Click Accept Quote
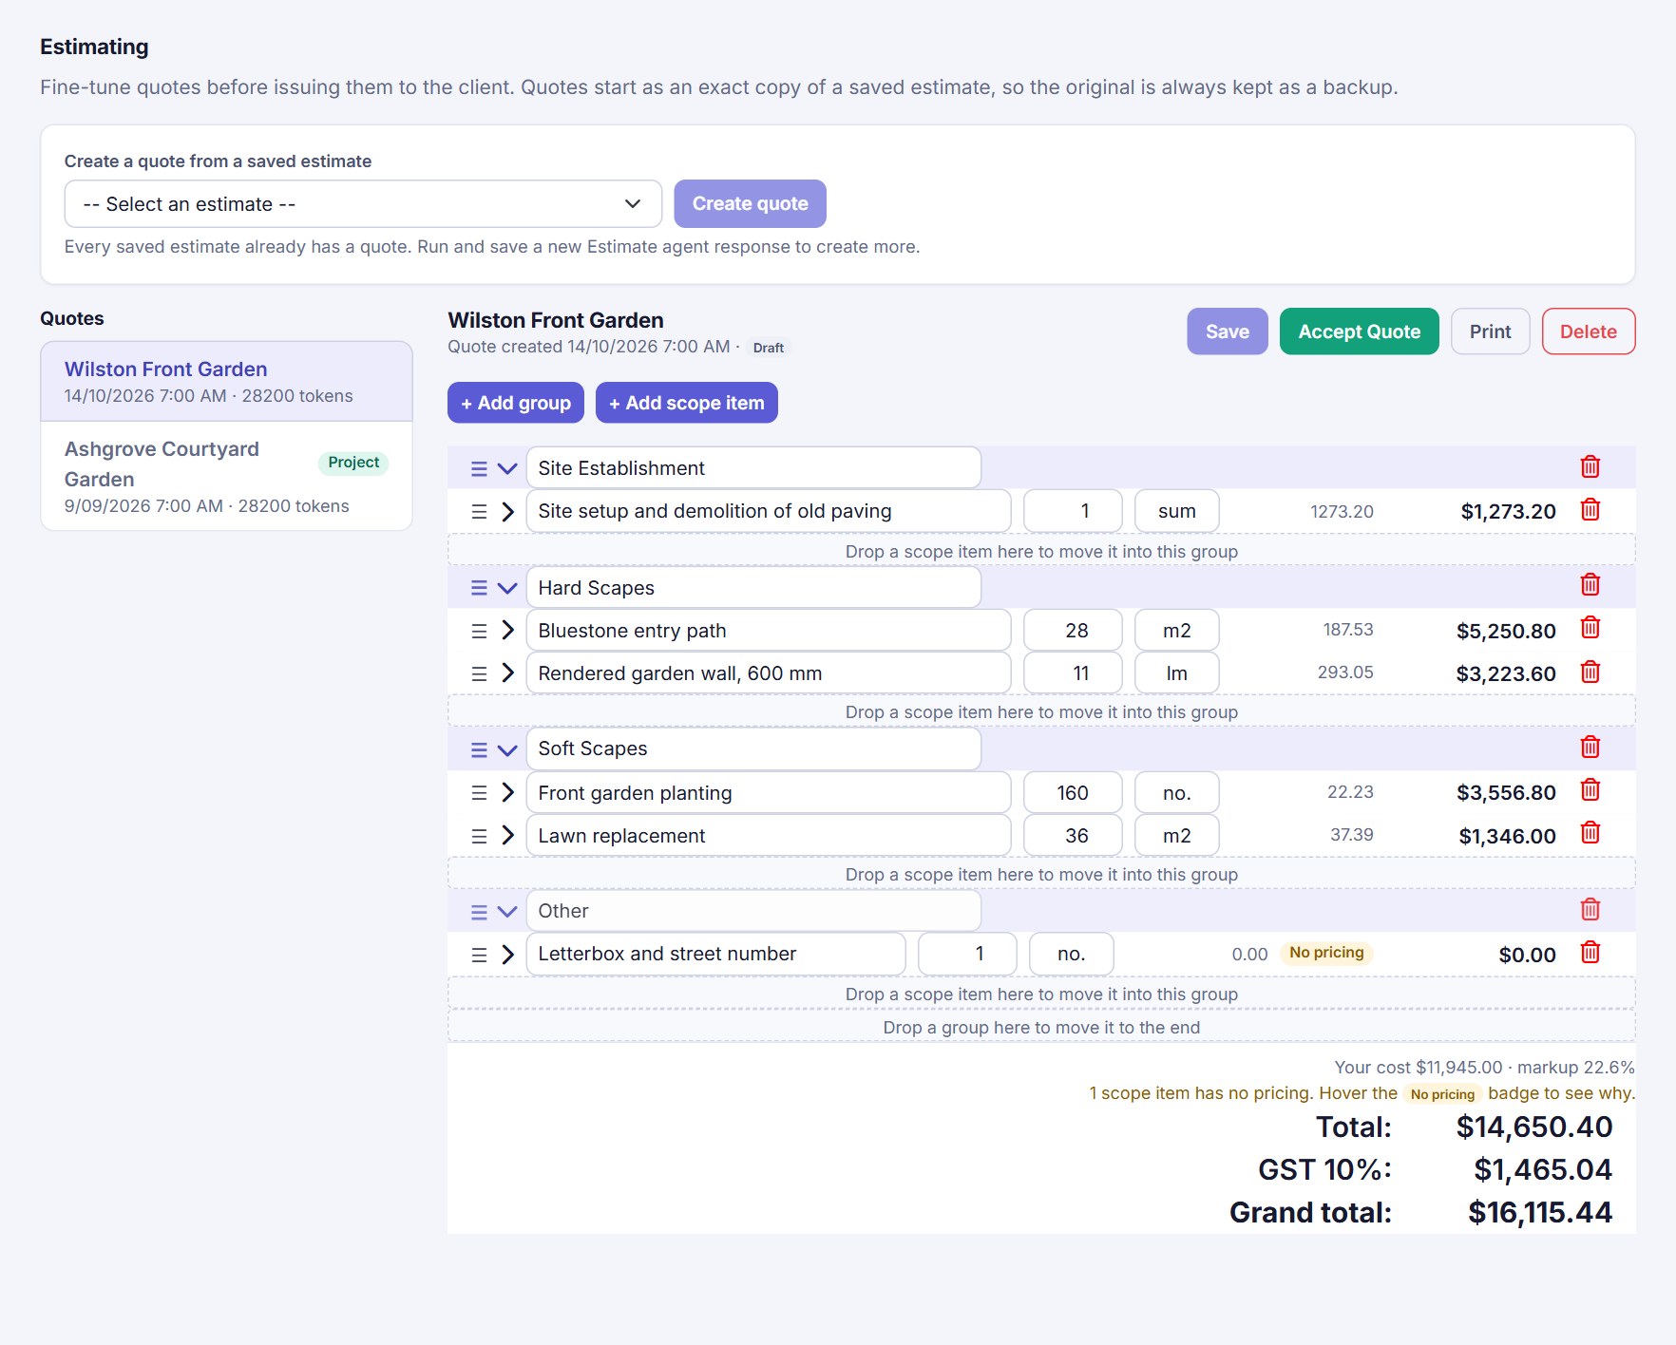The width and height of the screenshot is (1676, 1345). (x=1359, y=332)
